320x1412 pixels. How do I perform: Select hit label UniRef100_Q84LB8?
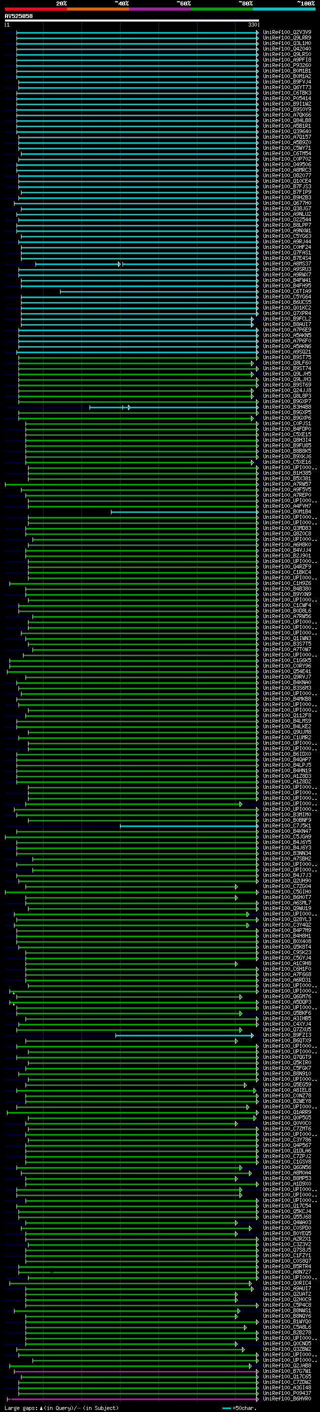pyautogui.click(x=287, y=121)
